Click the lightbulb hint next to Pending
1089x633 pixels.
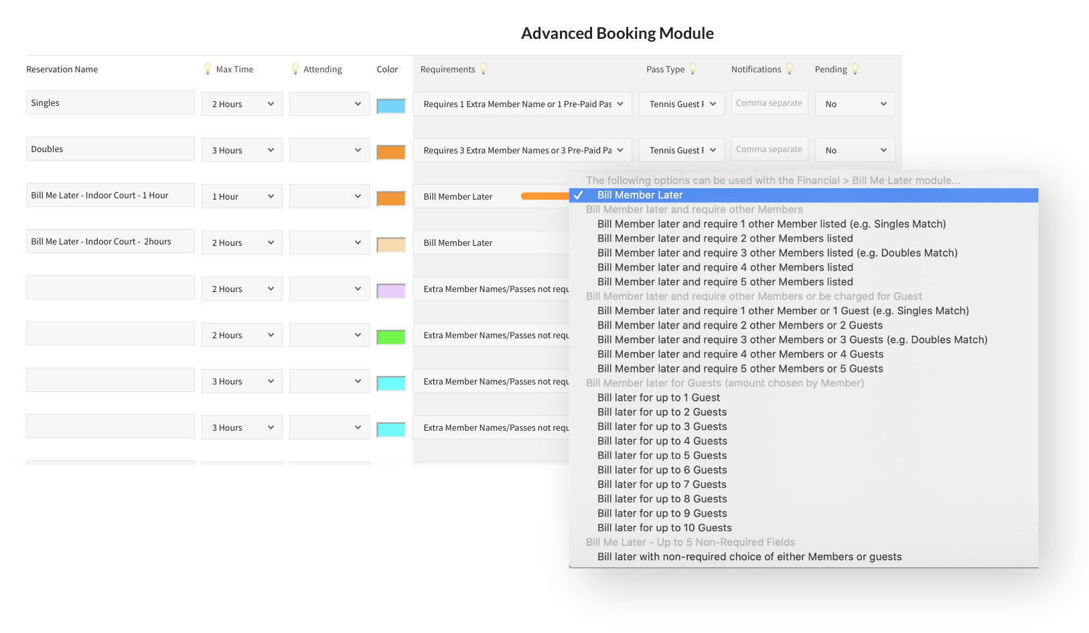(x=855, y=69)
